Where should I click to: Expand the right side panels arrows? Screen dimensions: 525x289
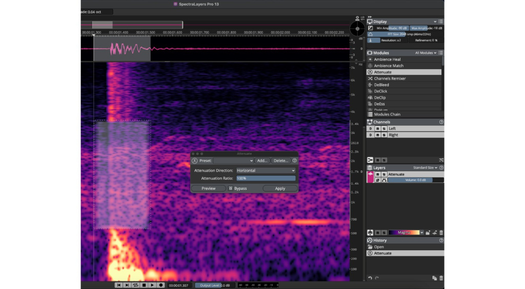pos(370,17)
